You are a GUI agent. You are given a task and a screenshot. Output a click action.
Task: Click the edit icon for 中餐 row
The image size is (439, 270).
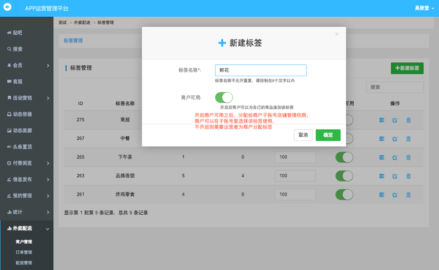(x=395, y=139)
